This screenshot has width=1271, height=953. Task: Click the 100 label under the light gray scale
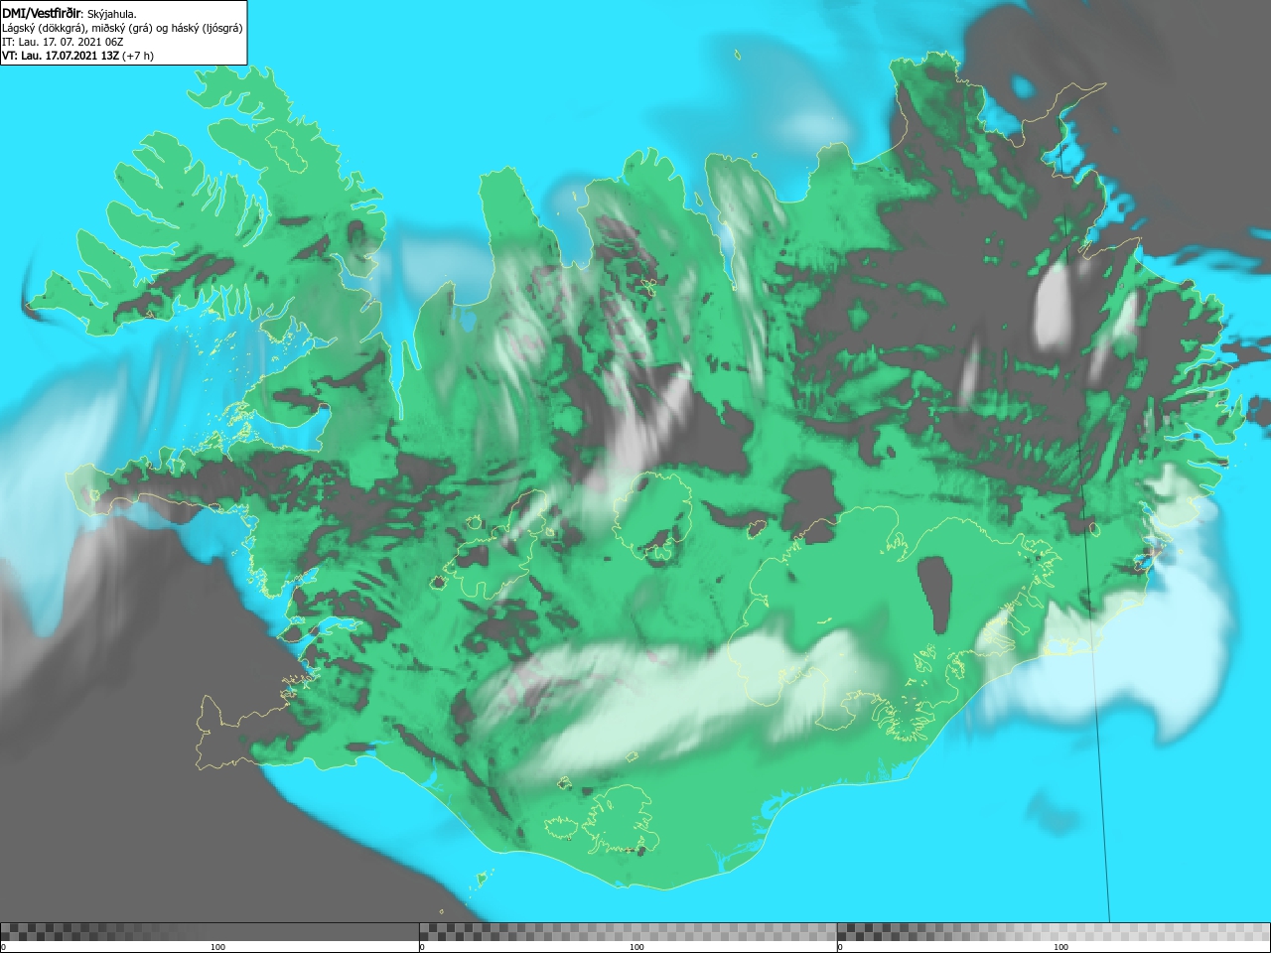pos(1060,947)
